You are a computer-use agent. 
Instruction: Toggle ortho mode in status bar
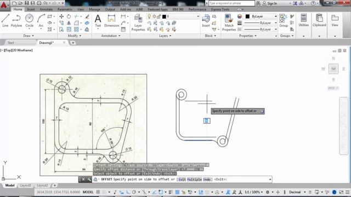click(128, 192)
